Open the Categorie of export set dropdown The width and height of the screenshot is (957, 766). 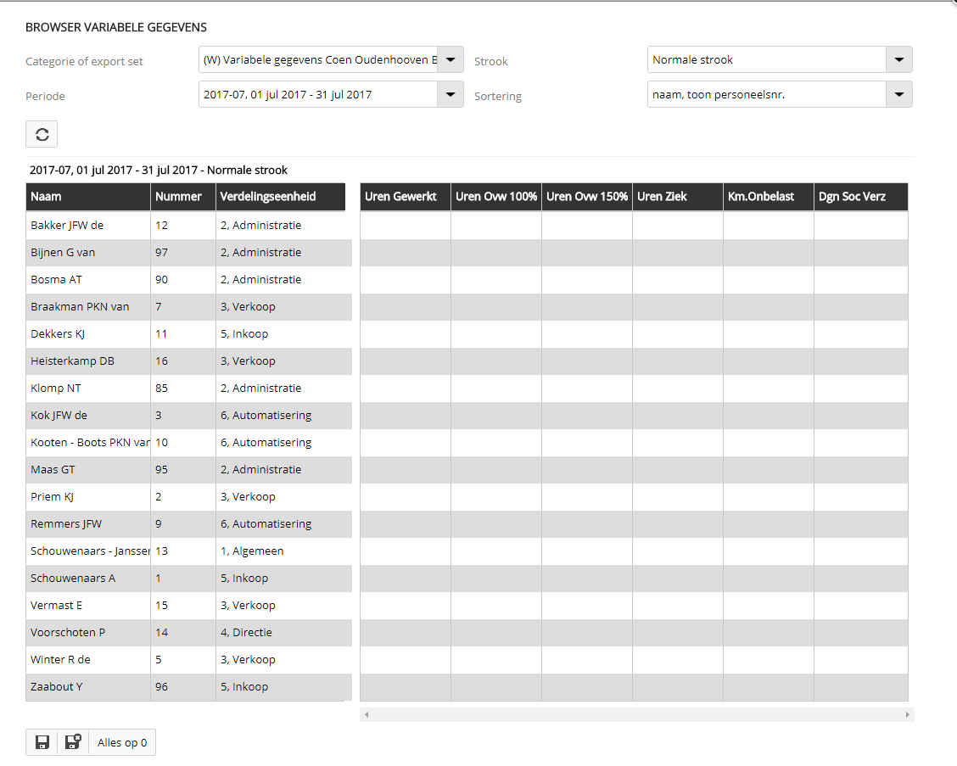[x=451, y=60]
